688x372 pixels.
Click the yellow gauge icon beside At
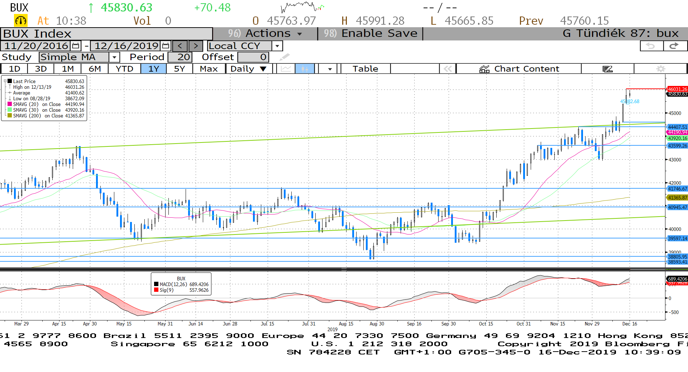pos(20,21)
